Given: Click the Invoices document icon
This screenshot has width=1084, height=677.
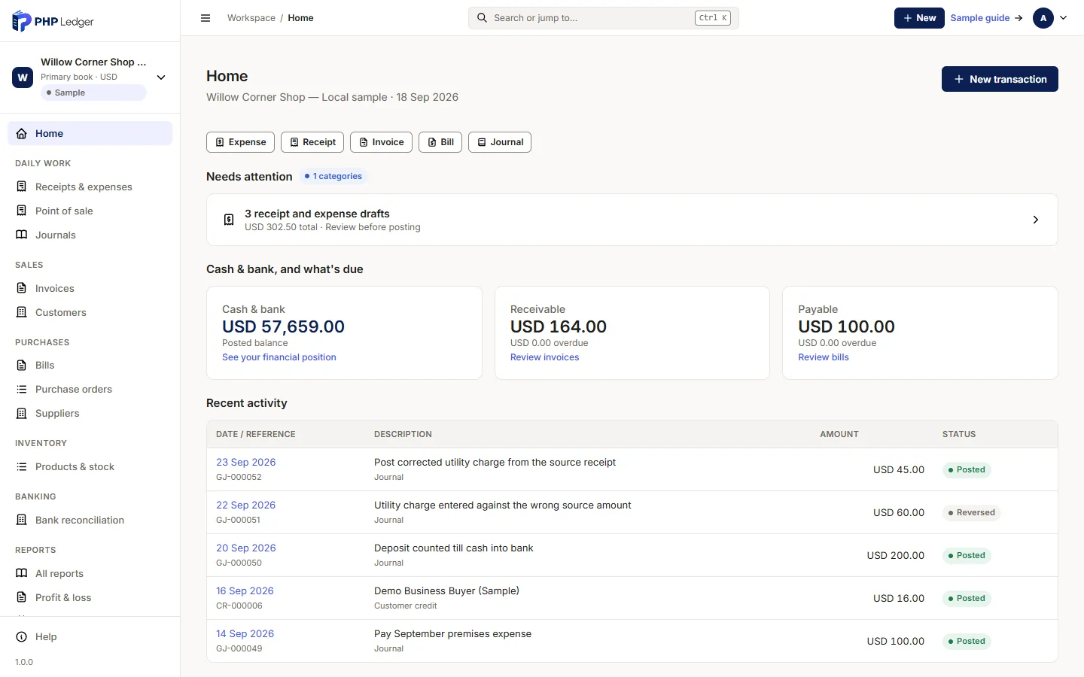Looking at the screenshot, I should point(22,288).
